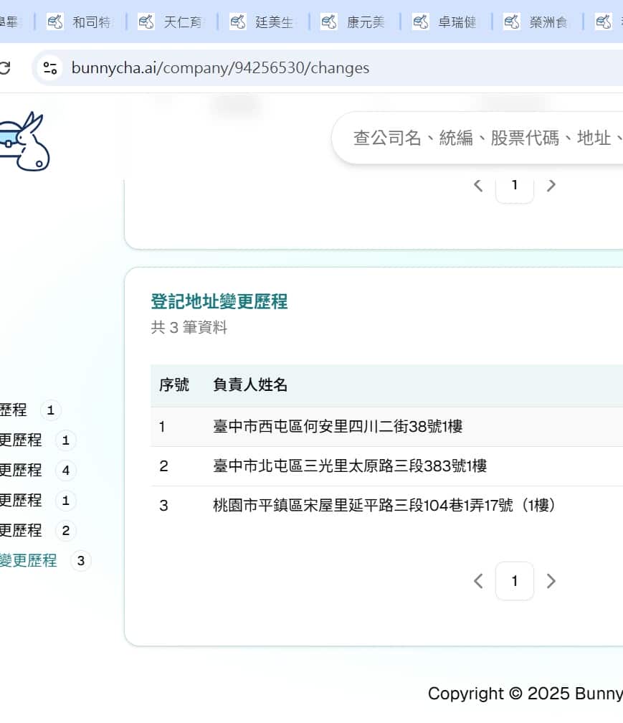
Task: Reload the page with the refresh icon
Action: [4, 68]
